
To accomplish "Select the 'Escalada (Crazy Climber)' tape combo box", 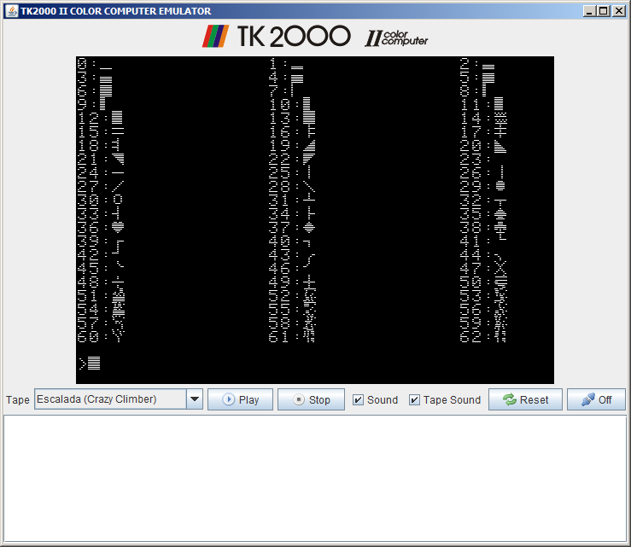I will [109, 399].
